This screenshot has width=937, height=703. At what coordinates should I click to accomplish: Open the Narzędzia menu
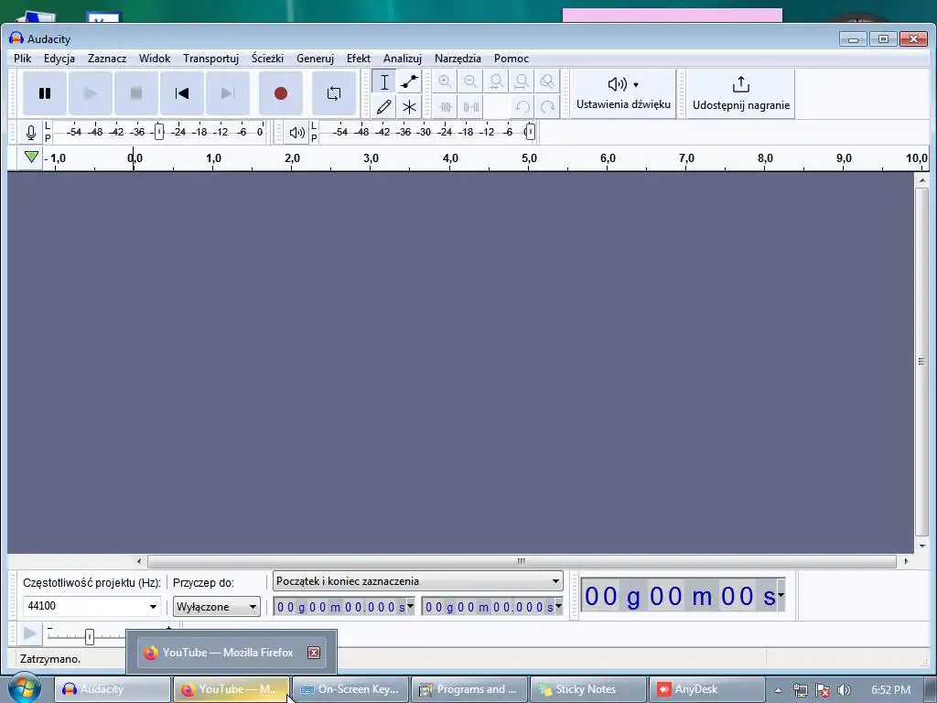tap(458, 59)
